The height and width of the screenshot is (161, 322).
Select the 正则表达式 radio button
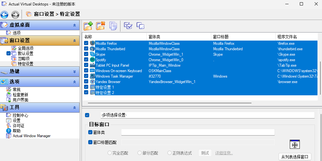tap(169, 153)
